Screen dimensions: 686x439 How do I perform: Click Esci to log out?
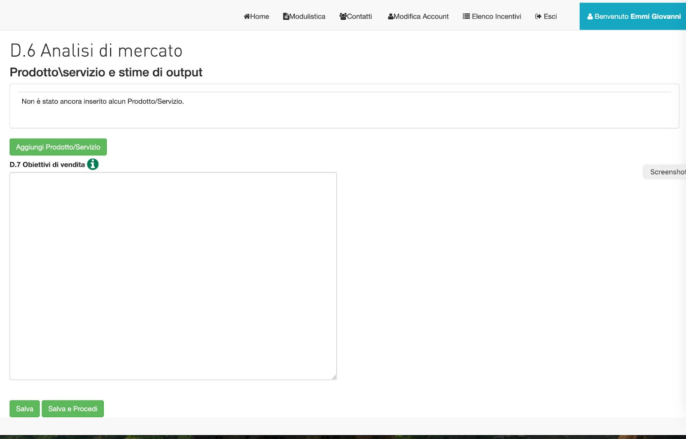pos(545,16)
